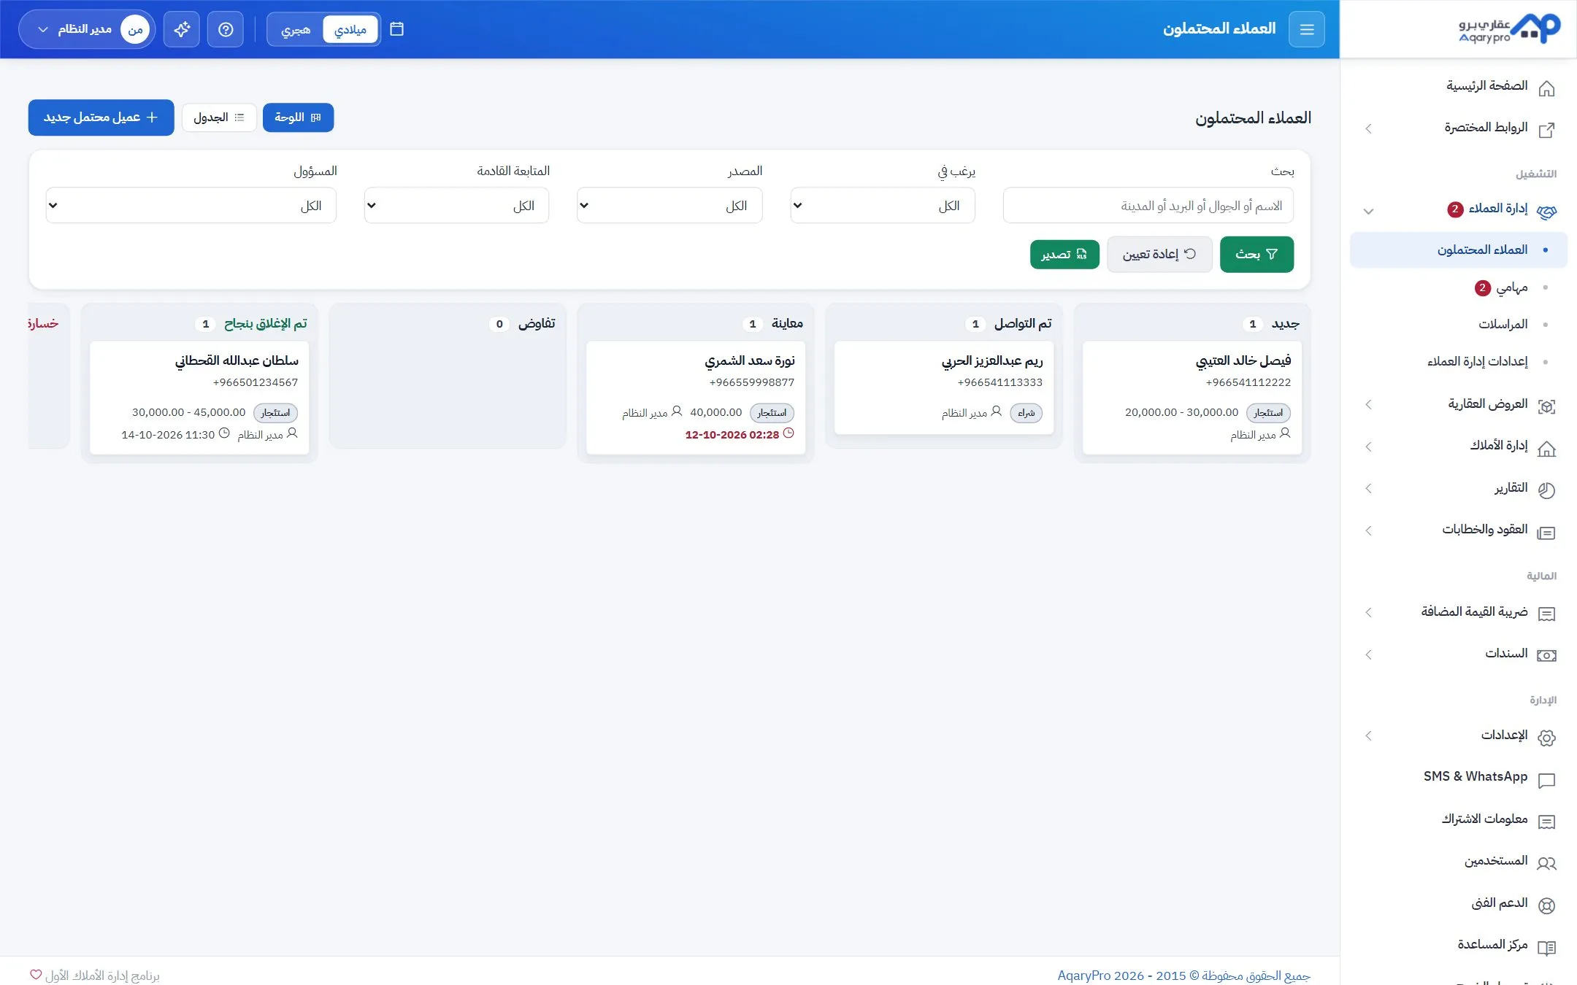Click the green بحث filter button
Image resolution: width=1577 pixels, height=985 pixels.
tap(1256, 254)
